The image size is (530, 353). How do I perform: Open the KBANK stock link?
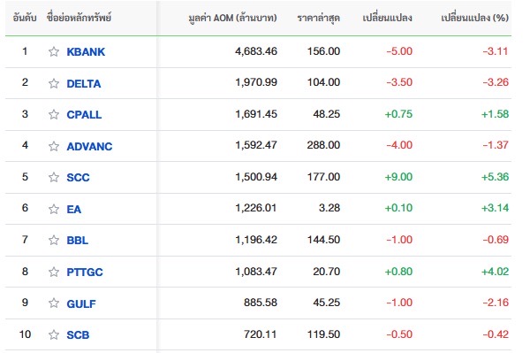(86, 52)
